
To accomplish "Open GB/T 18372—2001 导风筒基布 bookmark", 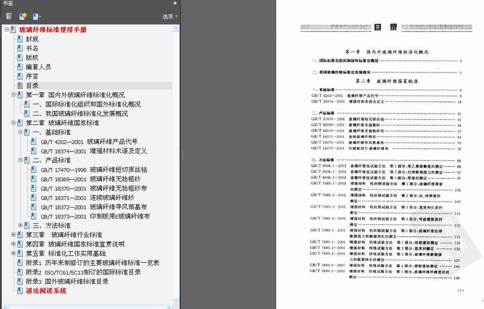I will click(x=94, y=207).
